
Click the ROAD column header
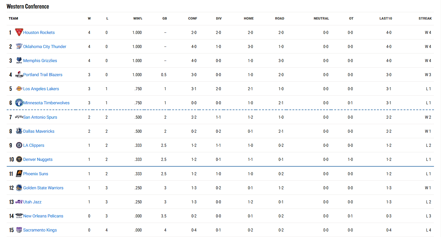pyautogui.click(x=280, y=18)
